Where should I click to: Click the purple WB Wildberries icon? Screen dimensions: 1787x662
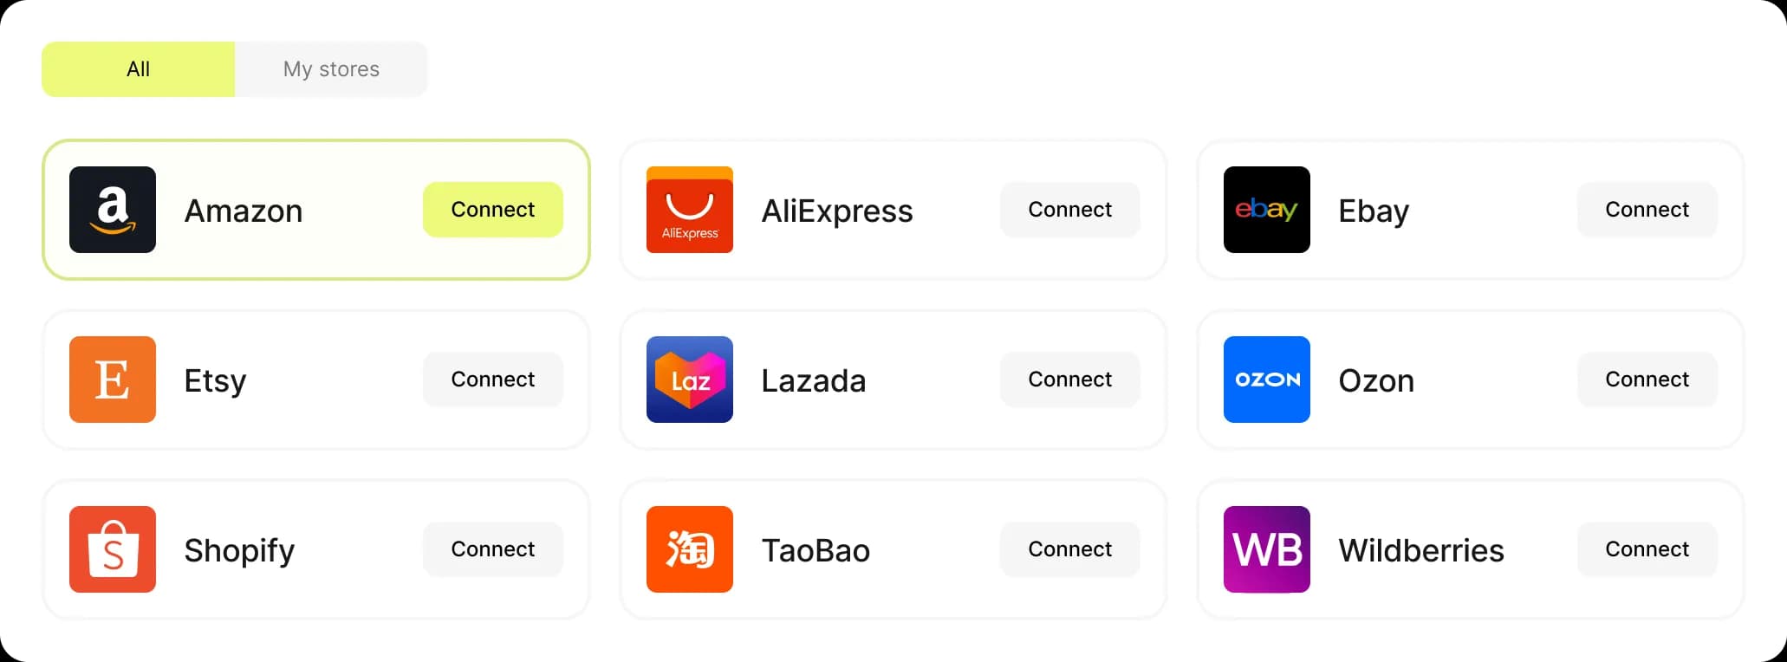[1267, 549]
